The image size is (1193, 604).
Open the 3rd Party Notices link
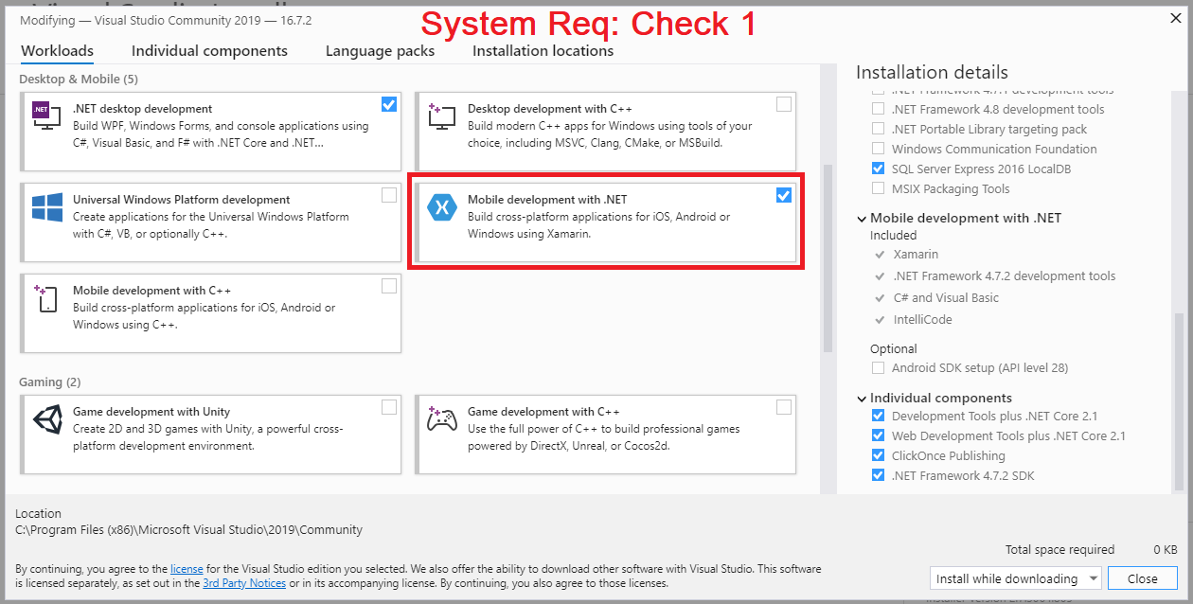[244, 583]
